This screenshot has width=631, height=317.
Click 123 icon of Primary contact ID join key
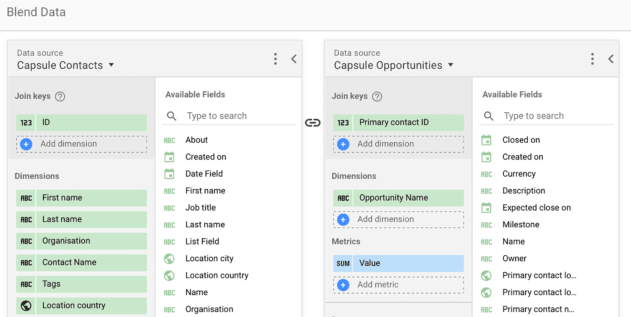[x=343, y=123]
